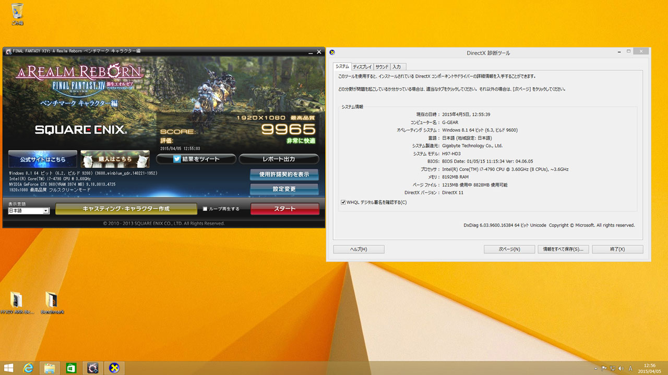Viewport: 668px width, 375px height.
Task: Go to next page with 次ページ(N)
Action: pos(509,249)
